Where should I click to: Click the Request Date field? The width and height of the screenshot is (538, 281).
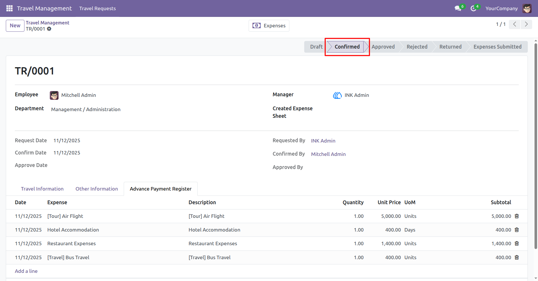(67, 140)
